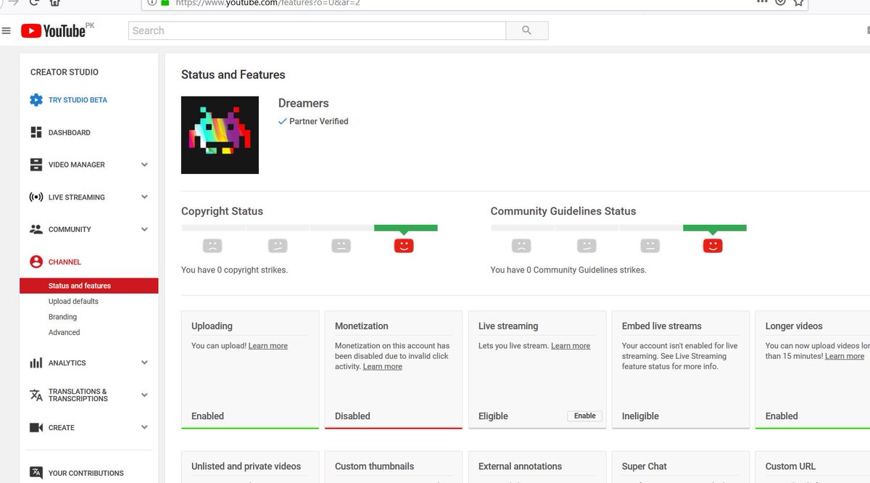This screenshot has width=870, height=483.
Task: Click the Create camera icon
Action: coord(36,427)
